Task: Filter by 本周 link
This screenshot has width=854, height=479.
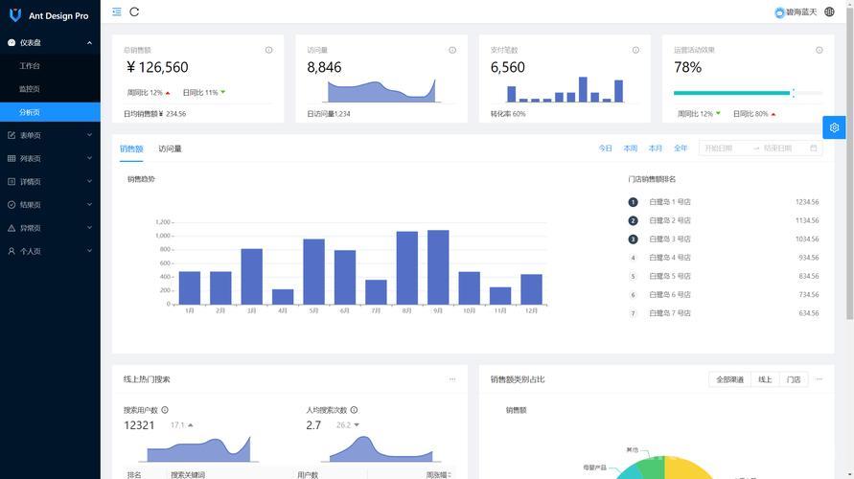Action: pyautogui.click(x=630, y=148)
